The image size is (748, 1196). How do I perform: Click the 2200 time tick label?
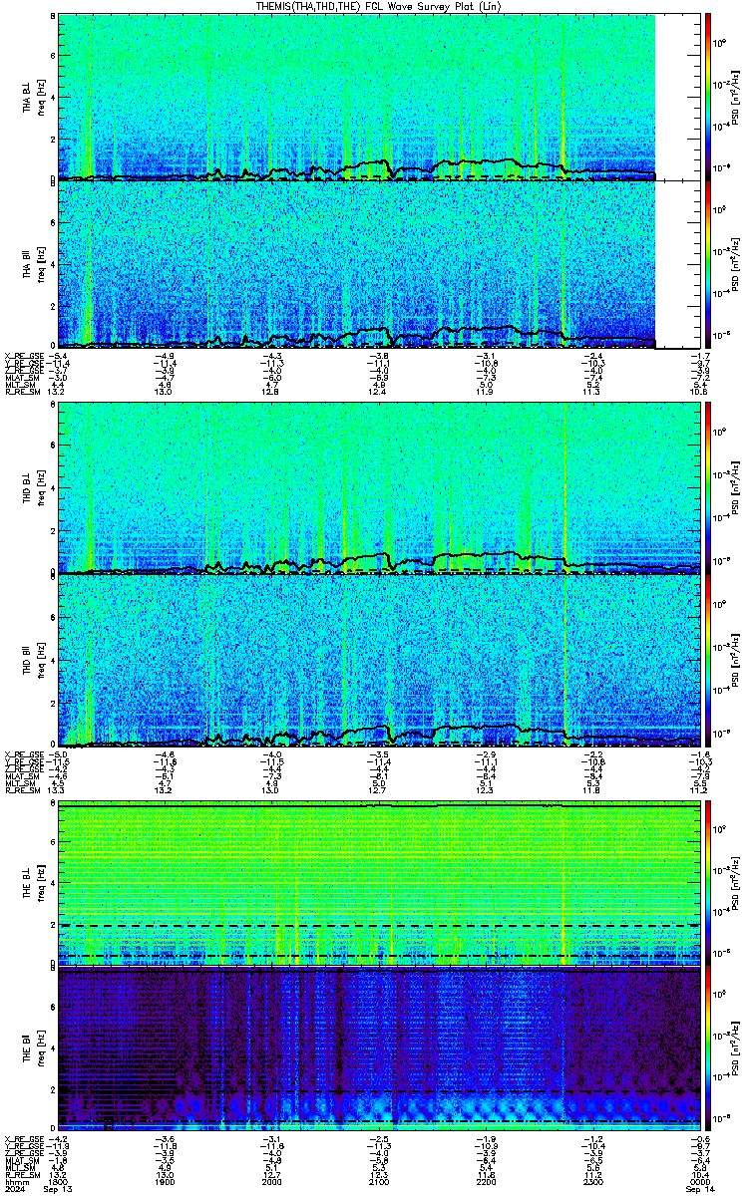[486, 1181]
